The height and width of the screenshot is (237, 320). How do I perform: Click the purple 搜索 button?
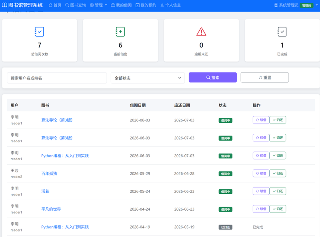tap(213, 78)
